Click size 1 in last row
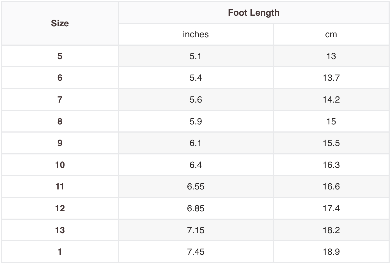Screen dimensions: 390x264 tap(60, 252)
